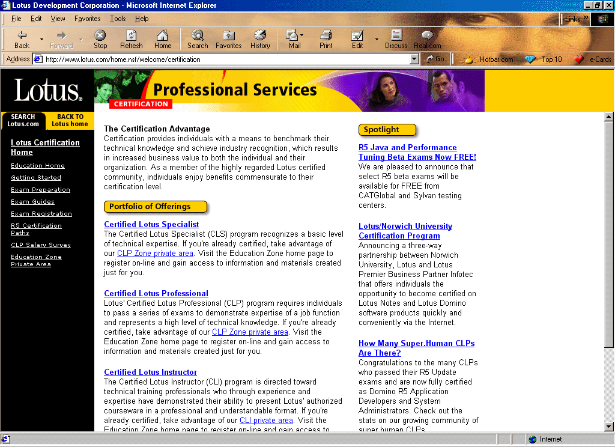Open the Search pane icon
Viewport: 615px width, 447px height.
pyautogui.click(x=197, y=35)
